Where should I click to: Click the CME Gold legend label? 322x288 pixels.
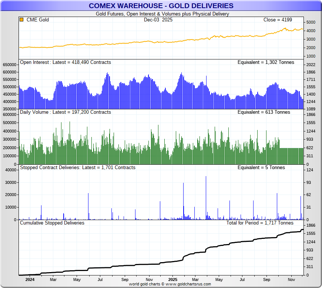(x=37, y=20)
